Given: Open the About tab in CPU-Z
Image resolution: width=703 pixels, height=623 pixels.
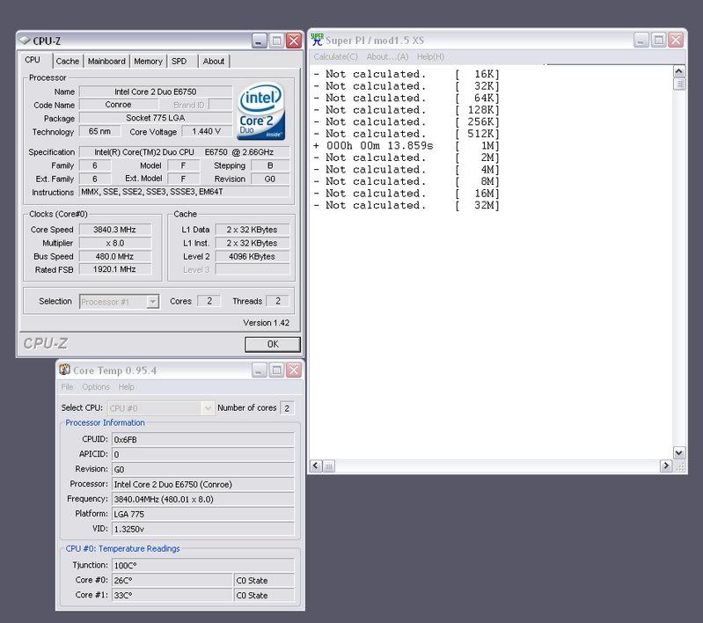Looking at the screenshot, I should tap(214, 61).
